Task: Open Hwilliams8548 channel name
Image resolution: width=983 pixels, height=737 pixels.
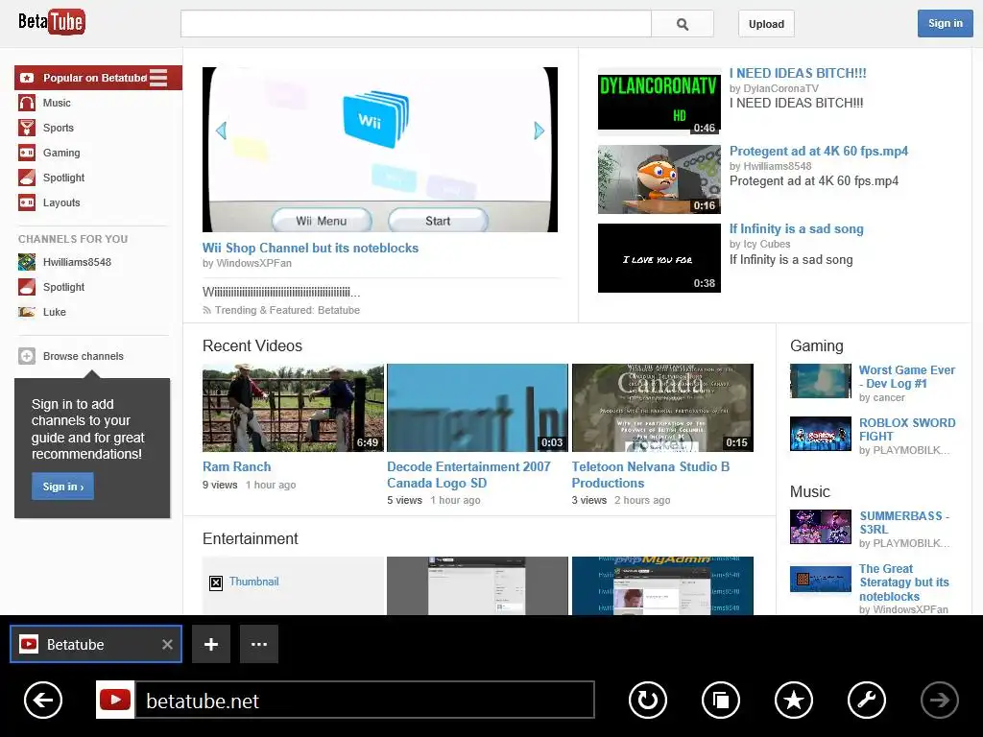Action: (x=77, y=262)
